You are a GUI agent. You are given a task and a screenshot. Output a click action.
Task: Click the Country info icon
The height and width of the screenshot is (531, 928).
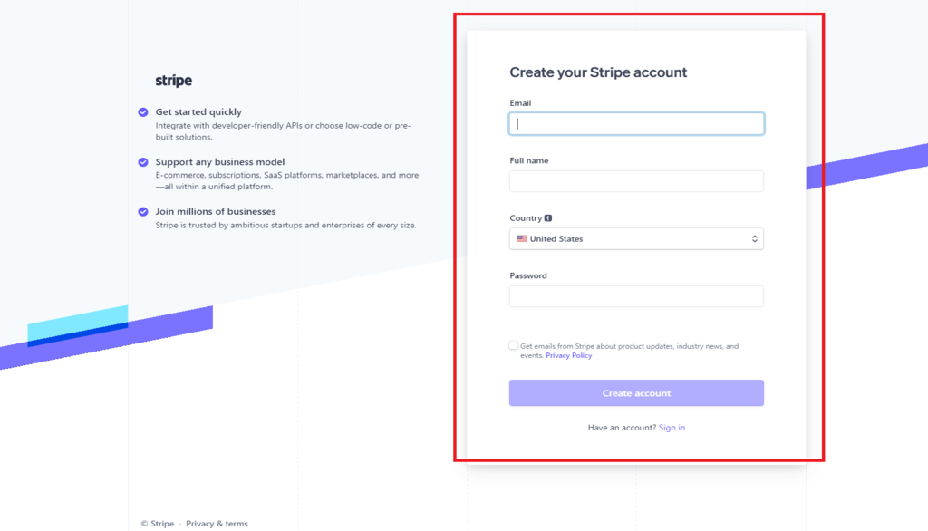548,217
